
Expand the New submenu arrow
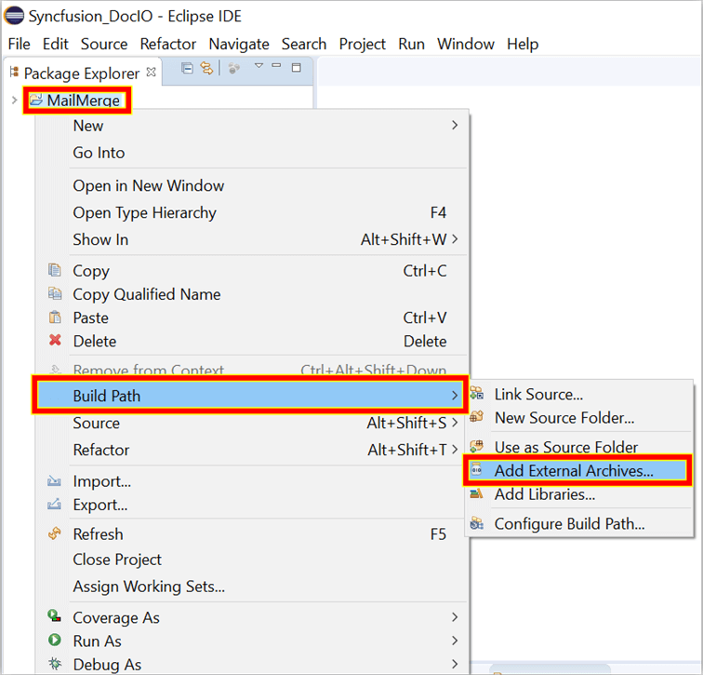(x=455, y=126)
